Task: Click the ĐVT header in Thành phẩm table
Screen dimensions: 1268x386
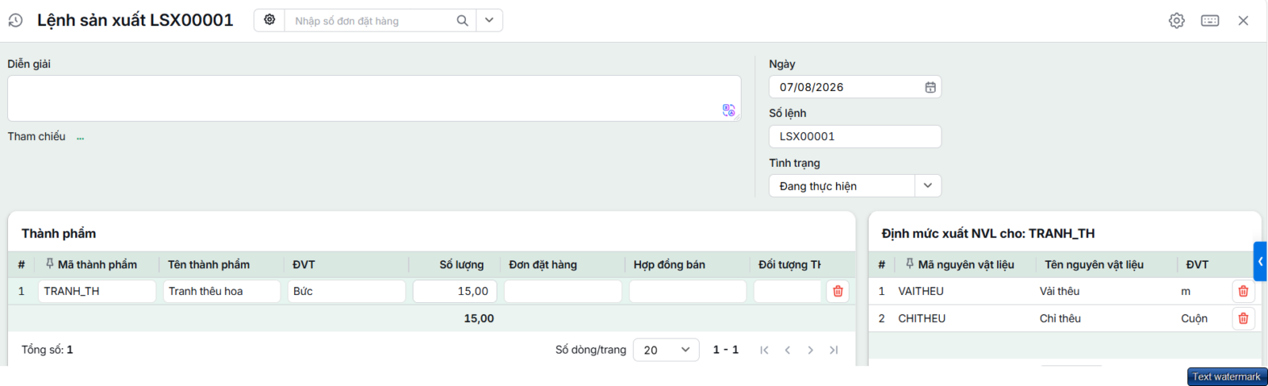Action: coord(304,265)
